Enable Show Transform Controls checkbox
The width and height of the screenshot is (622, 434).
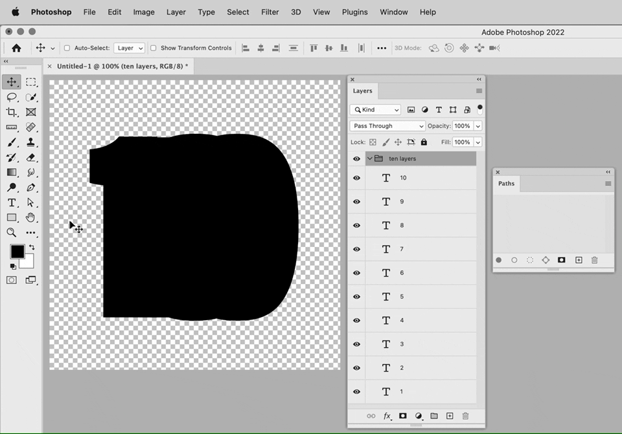[153, 48]
